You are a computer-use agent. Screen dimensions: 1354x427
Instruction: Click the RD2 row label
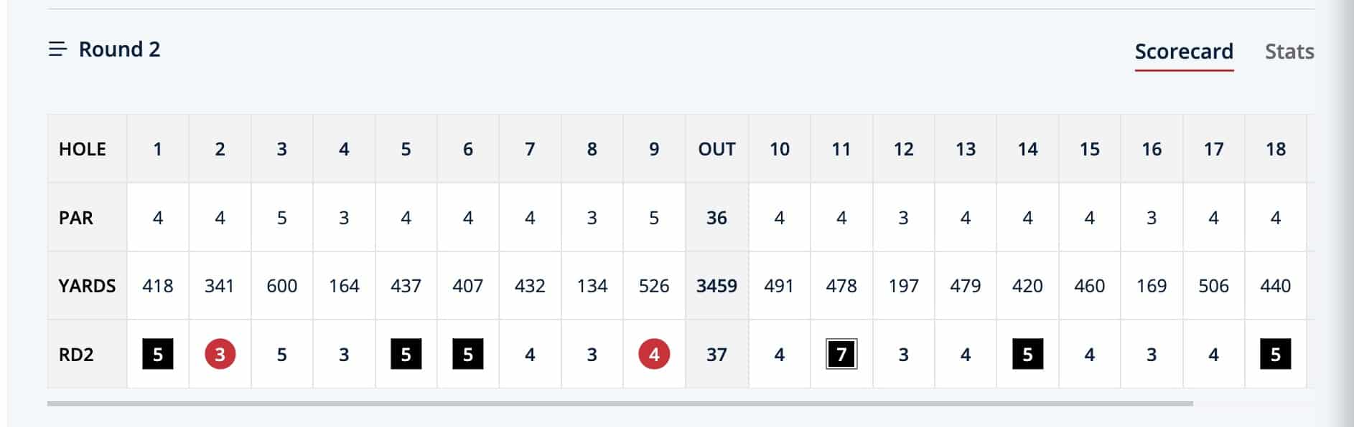pos(76,355)
